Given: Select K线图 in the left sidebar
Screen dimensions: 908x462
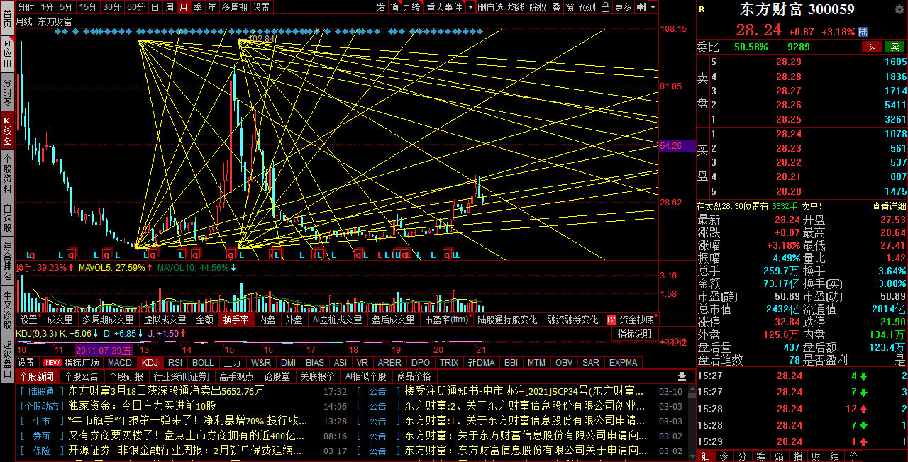Looking at the screenshot, I should [7, 130].
